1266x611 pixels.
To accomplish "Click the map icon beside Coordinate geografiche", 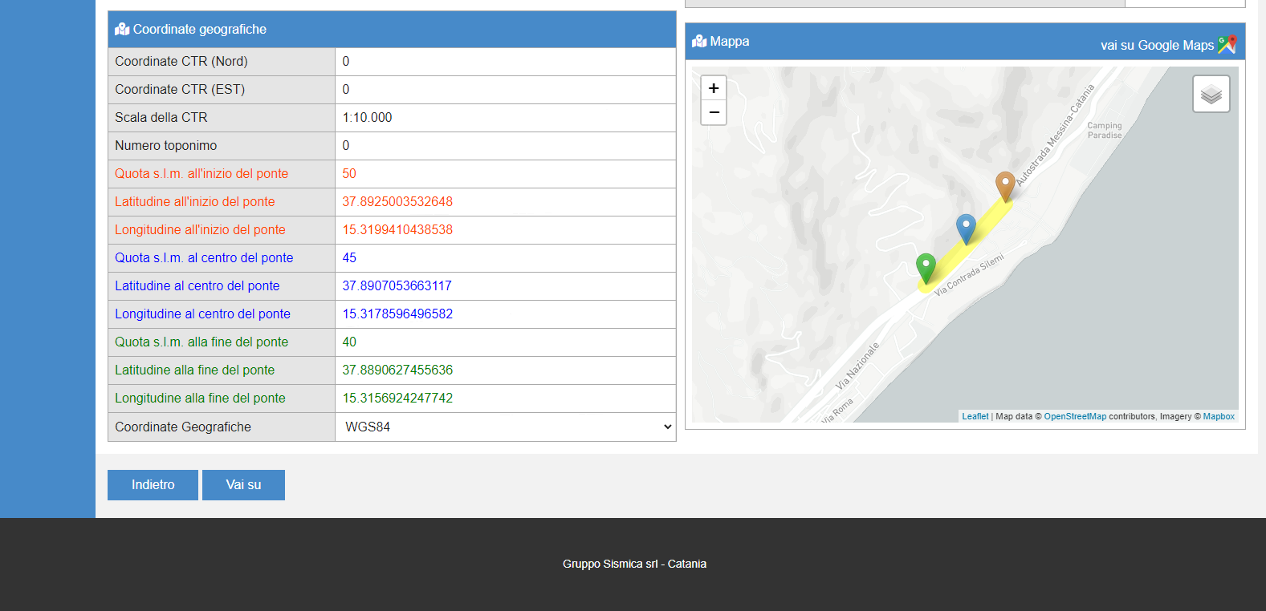I will coord(122,30).
